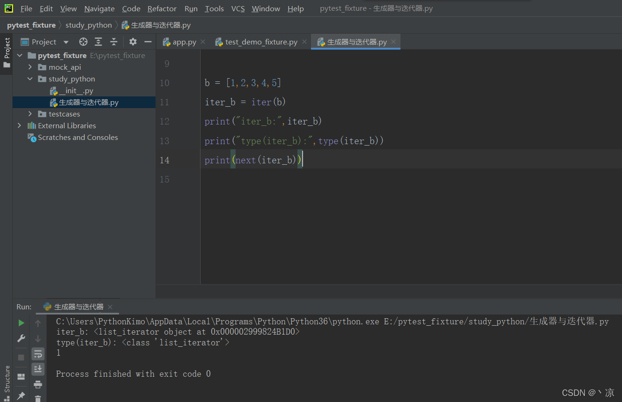Click the PyCharm application logo icon
The height and width of the screenshot is (402, 622).
[x=8, y=8]
